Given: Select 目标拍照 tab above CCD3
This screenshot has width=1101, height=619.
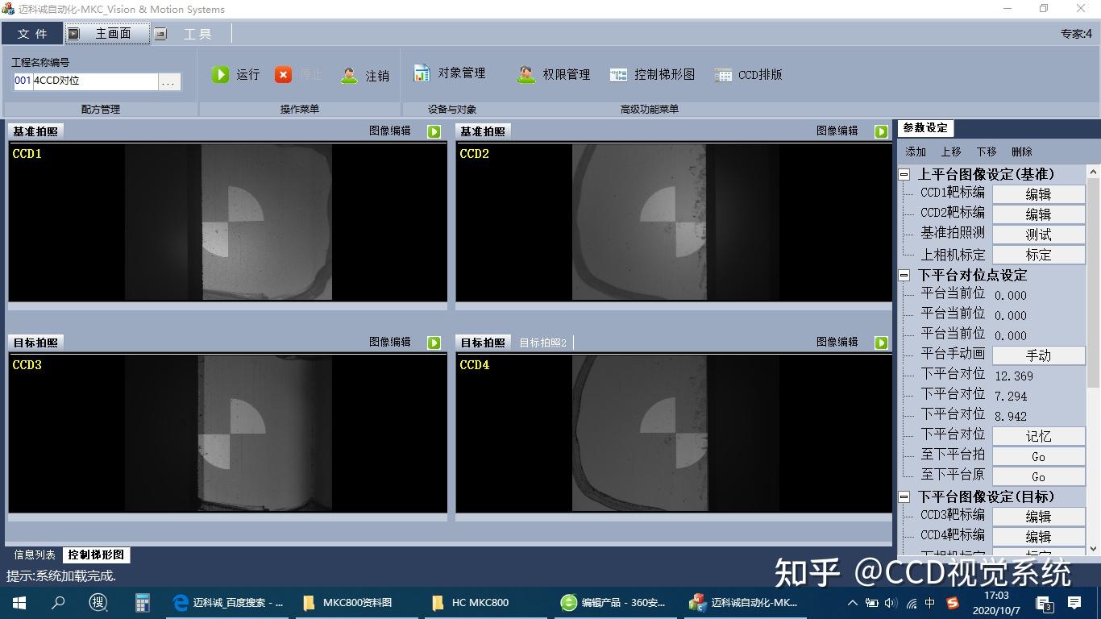Looking at the screenshot, I should click(x=35, y=343).
